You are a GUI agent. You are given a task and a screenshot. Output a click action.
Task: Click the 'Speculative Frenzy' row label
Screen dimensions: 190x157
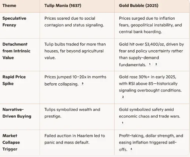14,22
